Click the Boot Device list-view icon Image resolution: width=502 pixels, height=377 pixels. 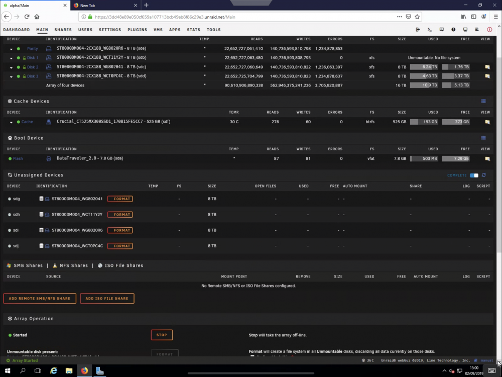coord(483,138)
